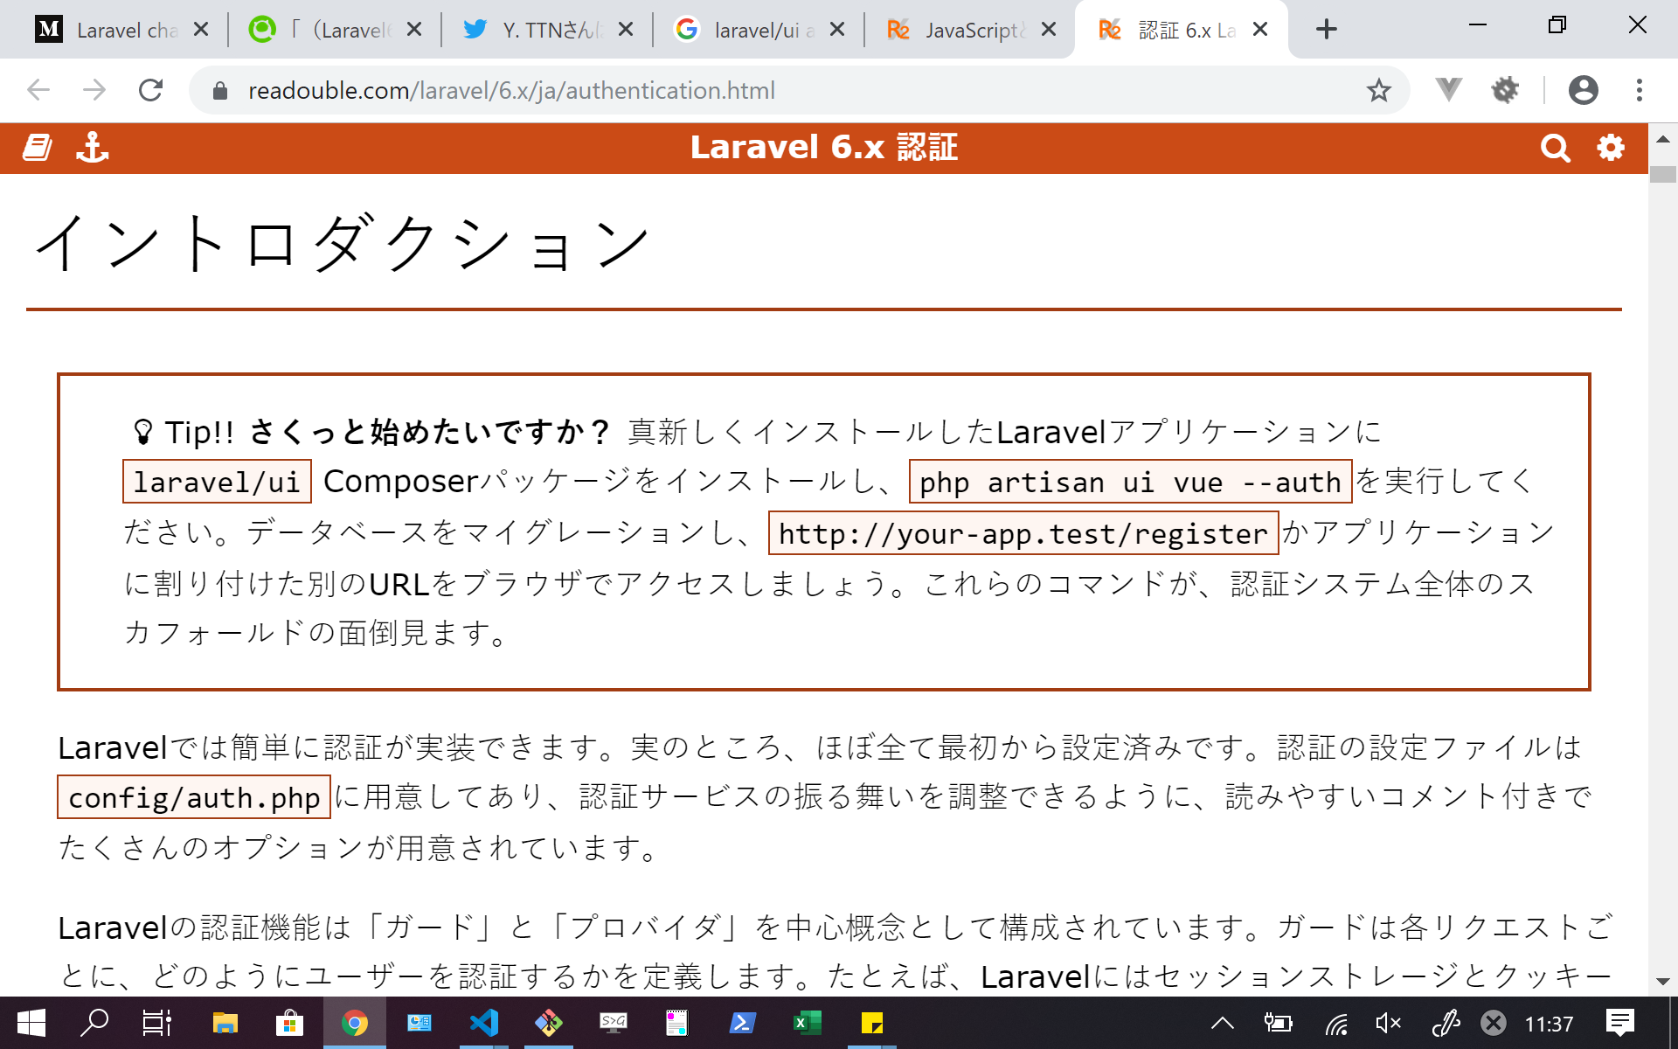Screen dimensions: 1678x1049
Task: Open search on the Laravel docs header
Action: pos(1556,148)
